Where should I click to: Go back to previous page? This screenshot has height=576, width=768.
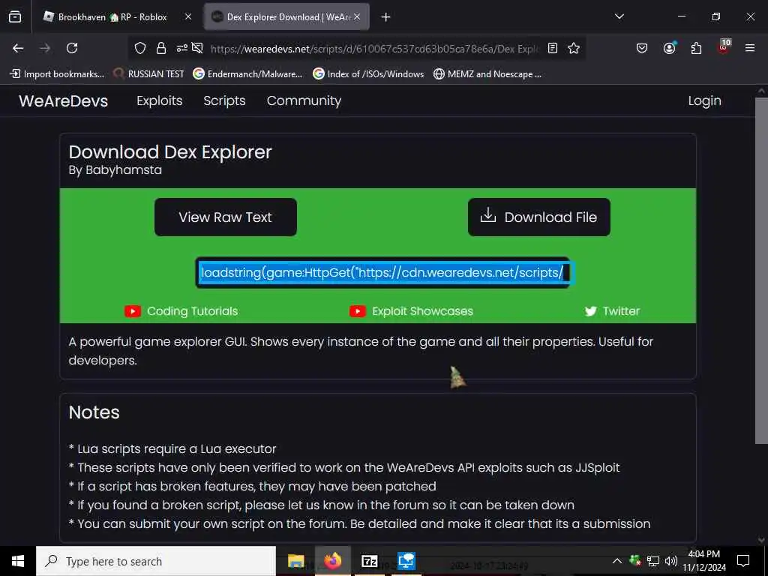click(18, 48)
